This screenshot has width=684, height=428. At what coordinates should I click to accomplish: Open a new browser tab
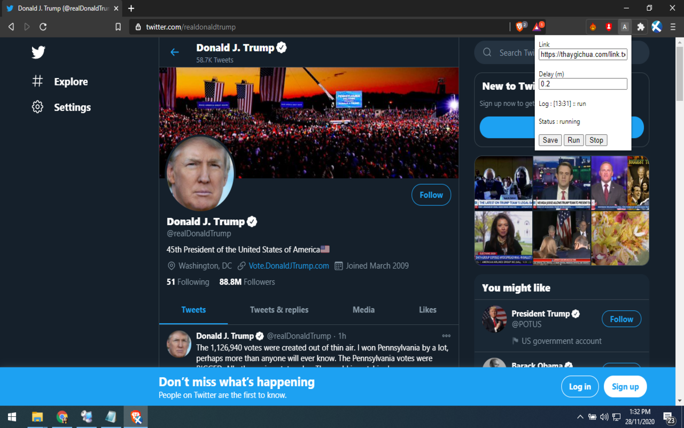pyautogui.click(x=131, y=8)
